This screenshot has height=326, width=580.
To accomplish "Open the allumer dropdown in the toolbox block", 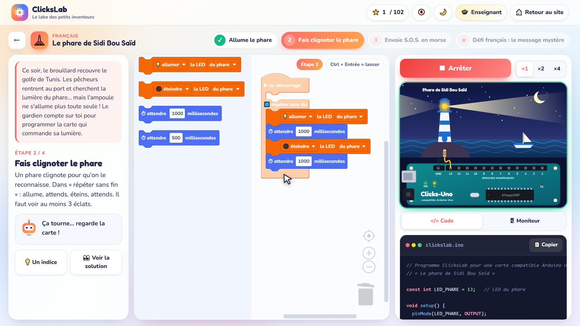I will point(170,65).
